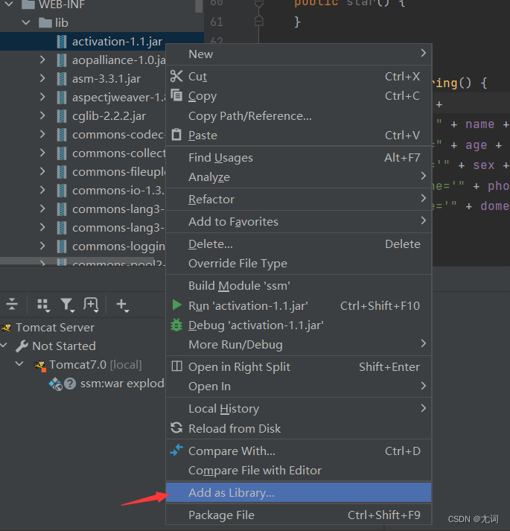Click the lib folder icon

pyautogui.click(x=45, y=23)
